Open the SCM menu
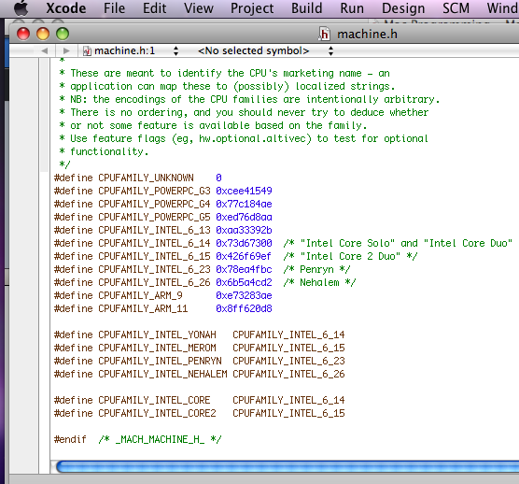The width and height of the screenshot is (519, 484). pyautogui.click(x=456, y=8)
